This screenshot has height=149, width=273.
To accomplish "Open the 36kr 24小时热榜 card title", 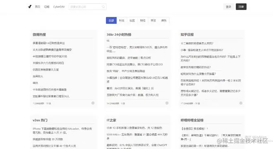I will click(119, 35).
